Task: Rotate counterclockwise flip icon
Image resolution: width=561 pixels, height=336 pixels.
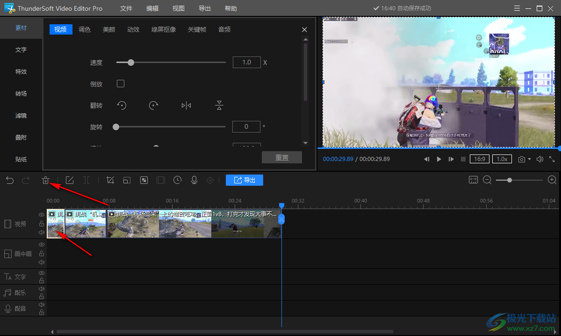Action: 122,105
